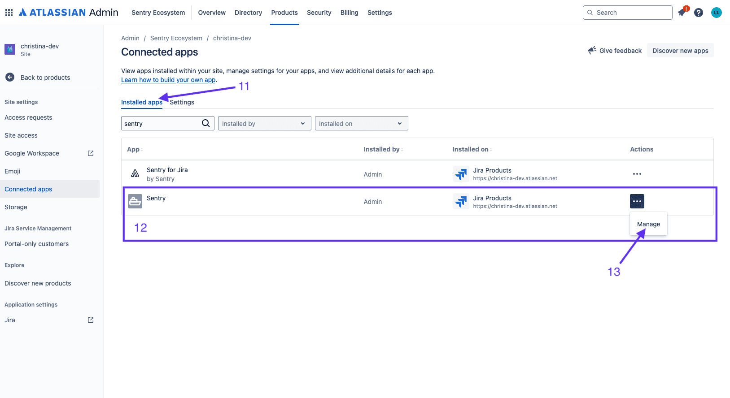Open the Security tab in the top navigation
This screenshot has height=398, width=730.
click(319, 13)
